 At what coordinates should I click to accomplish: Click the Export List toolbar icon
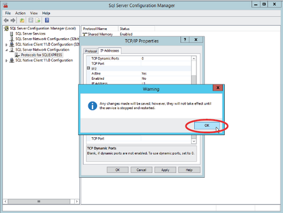38,21
